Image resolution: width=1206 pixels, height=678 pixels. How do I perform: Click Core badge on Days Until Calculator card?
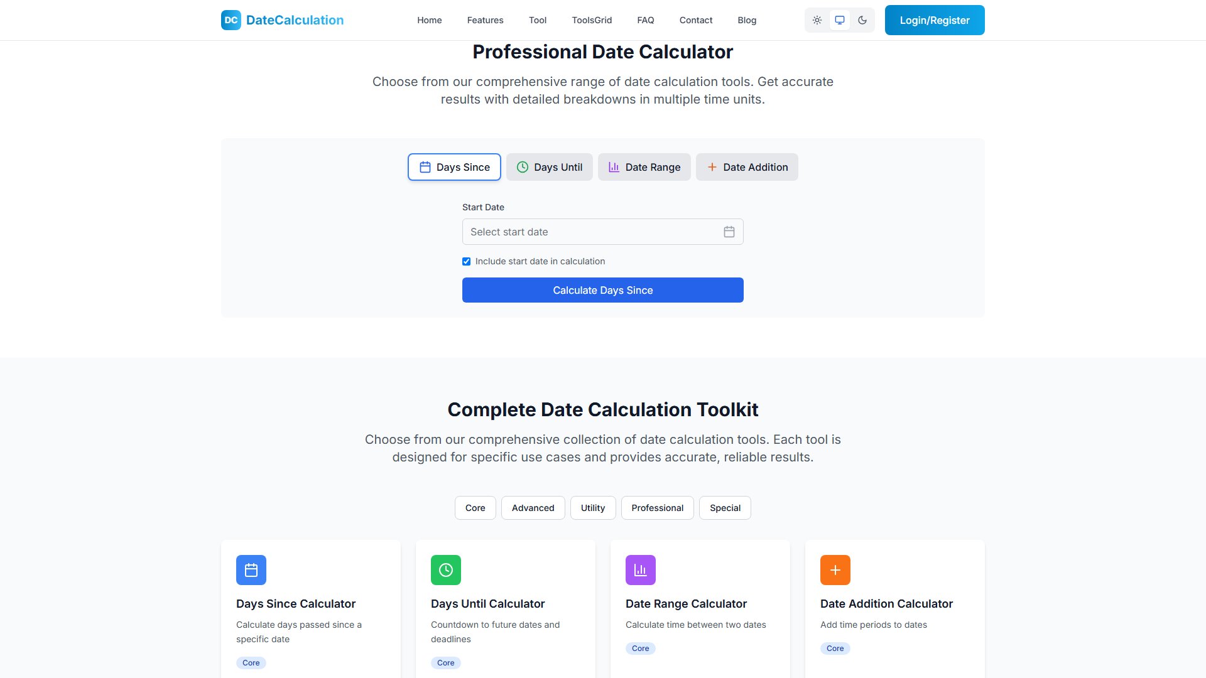pyautogui.click(x=446, y=663)
